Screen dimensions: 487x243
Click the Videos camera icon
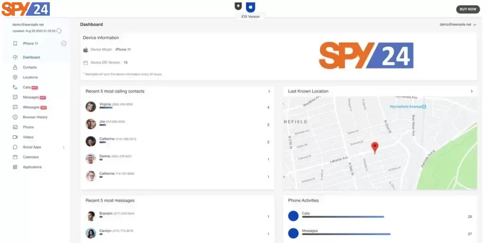point(15,137)
